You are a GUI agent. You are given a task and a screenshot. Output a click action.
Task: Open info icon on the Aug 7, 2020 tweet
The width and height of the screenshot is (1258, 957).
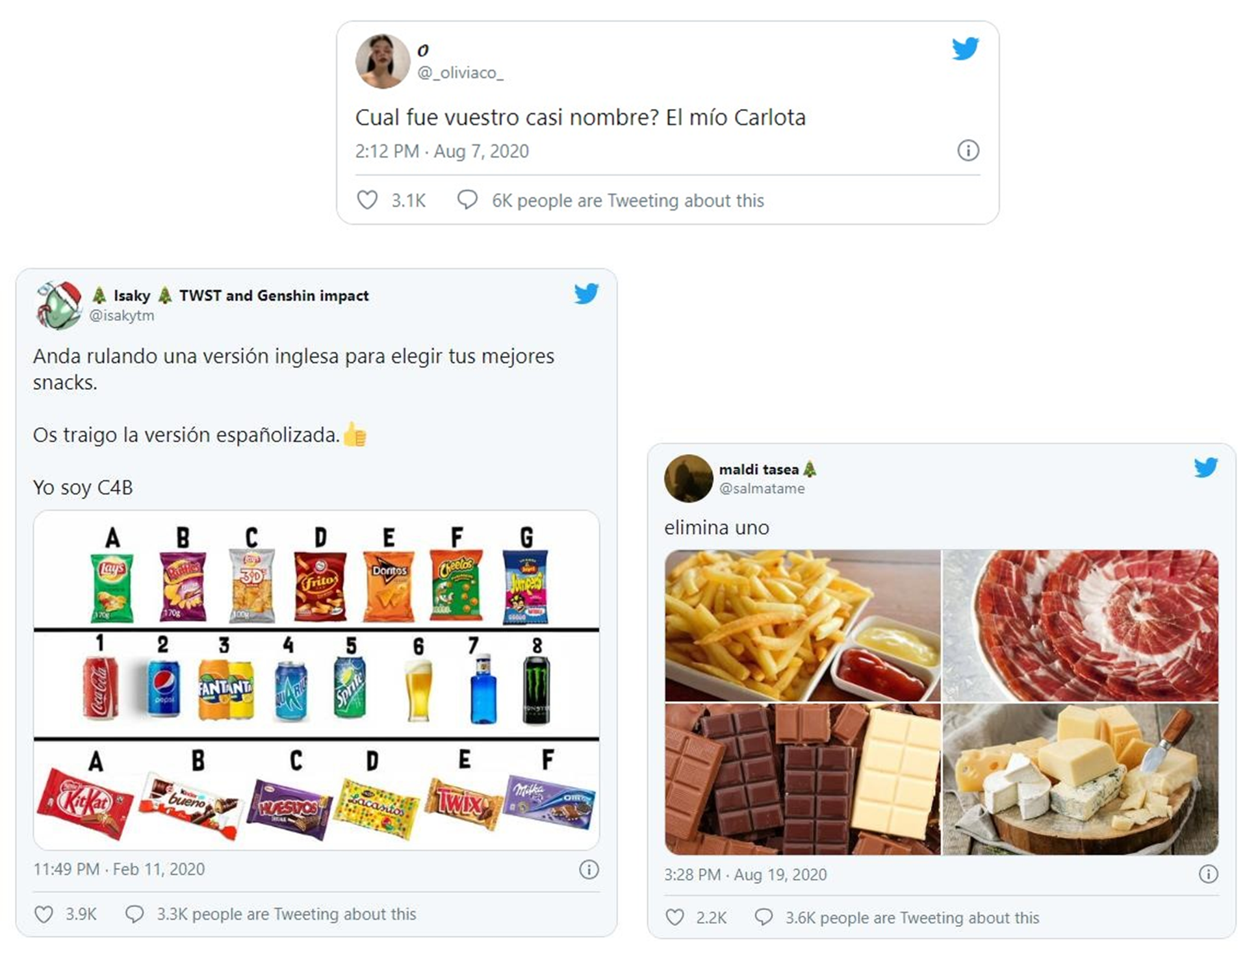(x=968, y=151)
